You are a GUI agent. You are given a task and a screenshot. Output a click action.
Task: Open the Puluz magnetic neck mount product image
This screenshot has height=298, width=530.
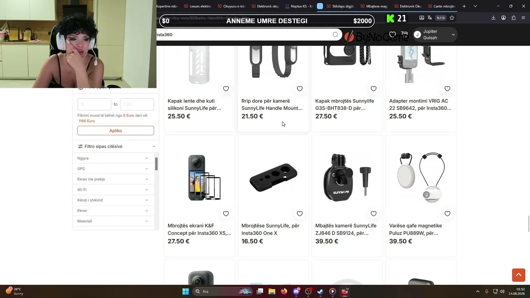click(421, 178)
